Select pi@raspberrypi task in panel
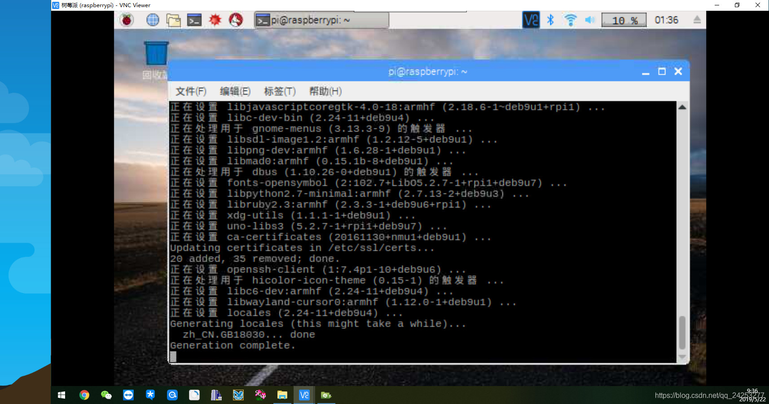Image resolution: width=769 pixels, height=404 pixels. pyautogui.click(x=321, y=20)
